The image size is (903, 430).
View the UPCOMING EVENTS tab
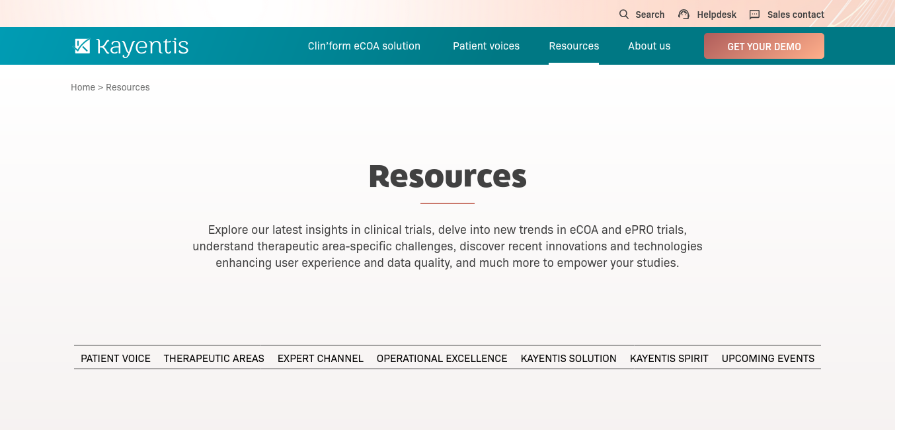point(768,358)
